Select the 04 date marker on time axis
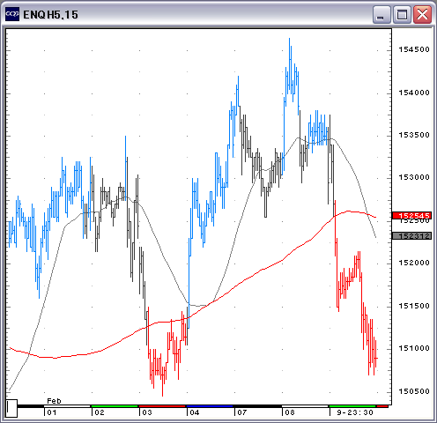The image size is (437, 423). [x=195, y=412]
